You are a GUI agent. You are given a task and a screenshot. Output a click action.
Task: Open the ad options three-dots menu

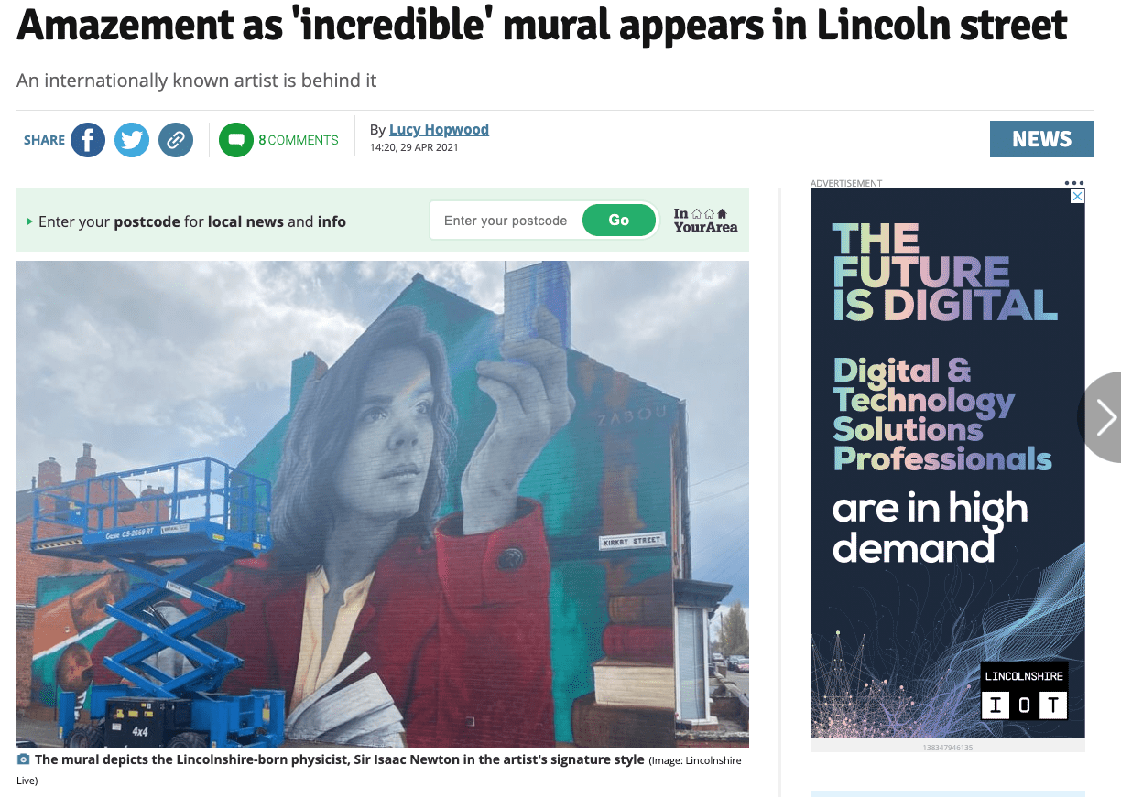pyautogui.click(x=1074, y=183)
